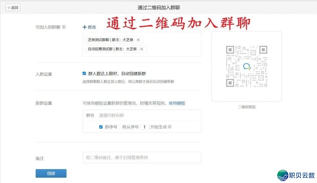Click the double-arrow icon in 返回 button
317x183 pixels.
click(x=9, y=8)
